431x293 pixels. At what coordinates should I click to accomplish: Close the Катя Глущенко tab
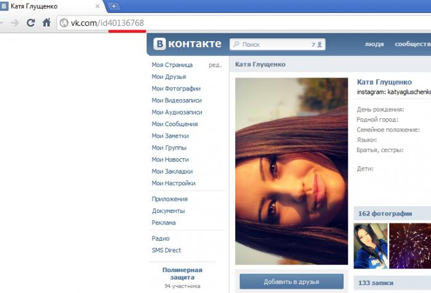[x=97, y=6]
